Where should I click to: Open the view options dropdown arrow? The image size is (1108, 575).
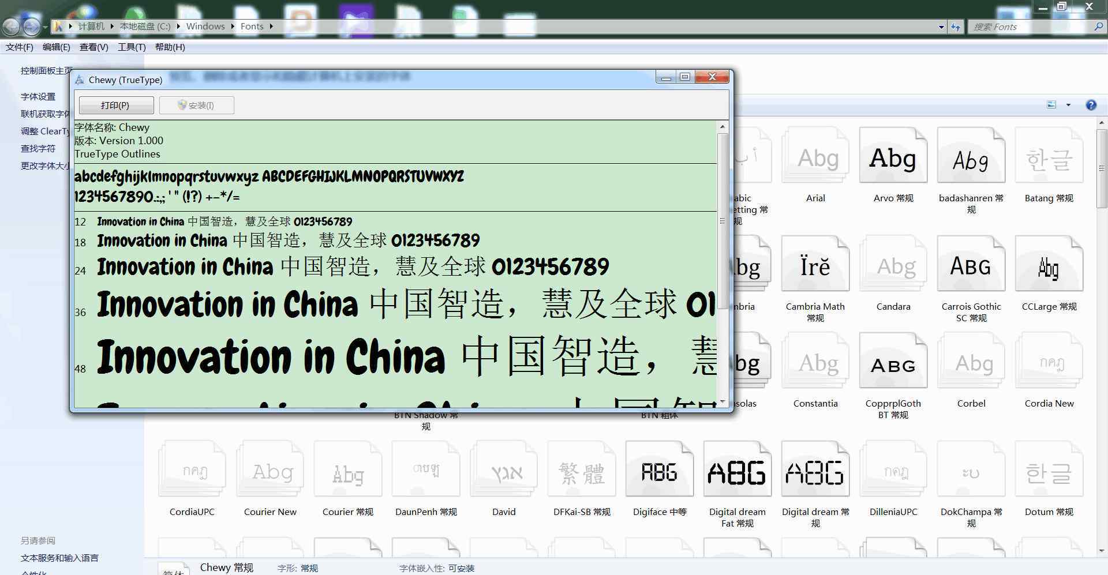[x=1068, y=105]
